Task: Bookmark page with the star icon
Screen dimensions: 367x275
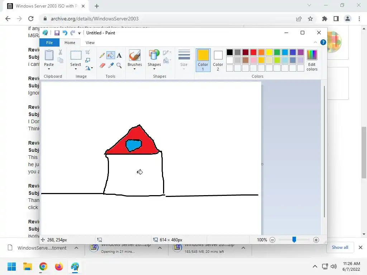Action: click(x=310, y=19)
